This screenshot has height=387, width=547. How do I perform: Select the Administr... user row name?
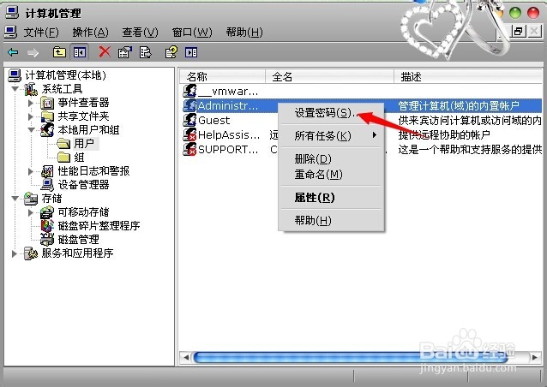pyautogui.click(x=228, y=106)
